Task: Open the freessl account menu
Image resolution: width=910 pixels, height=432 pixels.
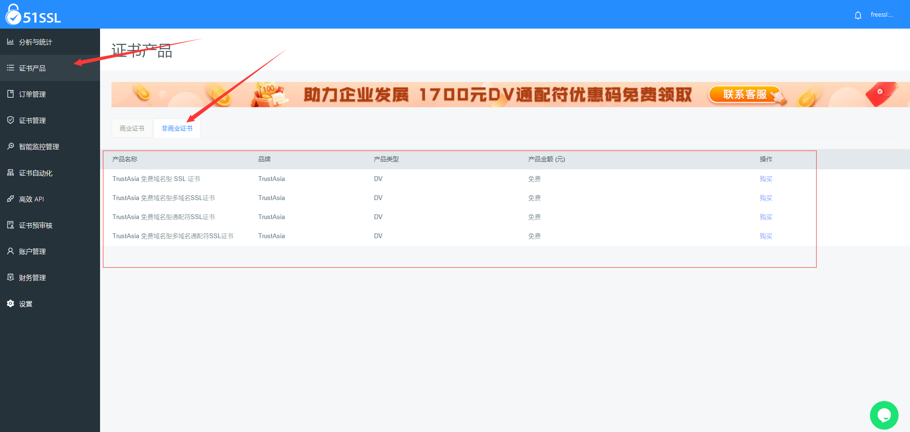Action: click(x=882, y=15)
